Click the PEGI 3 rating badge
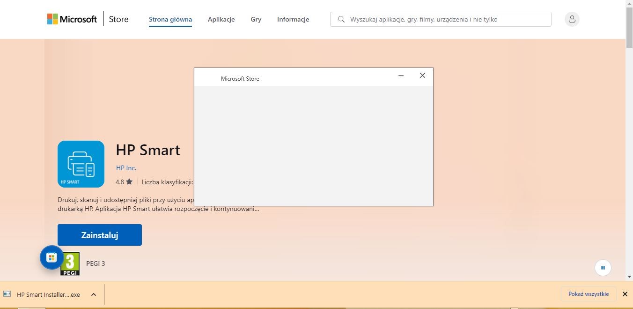Image resolution: width=633 pixels, height=309 pixels. tap(70, 264)
